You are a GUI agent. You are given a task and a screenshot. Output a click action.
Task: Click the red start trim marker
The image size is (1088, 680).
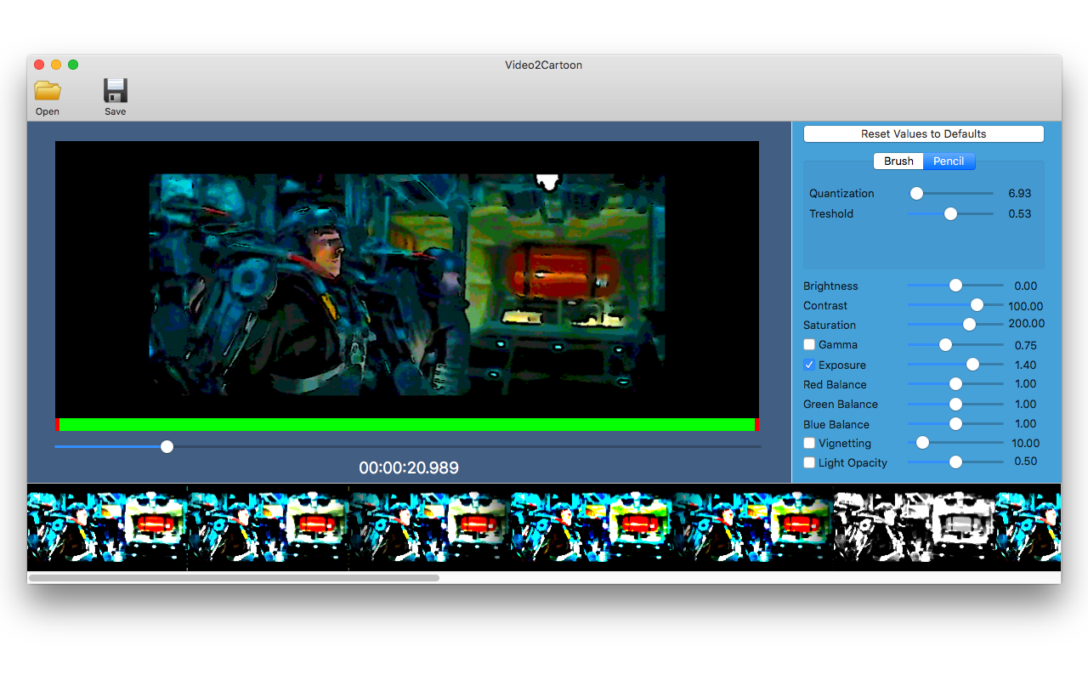coord(57,424)
